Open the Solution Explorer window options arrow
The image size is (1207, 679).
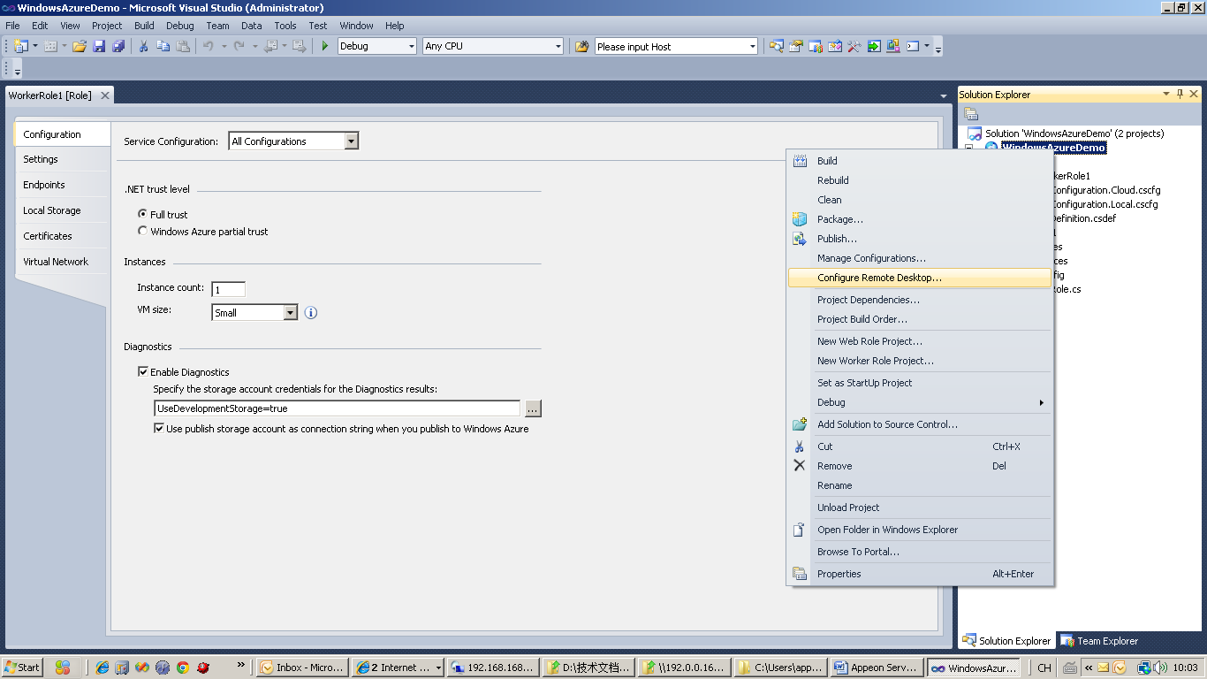pos(1166,94)
